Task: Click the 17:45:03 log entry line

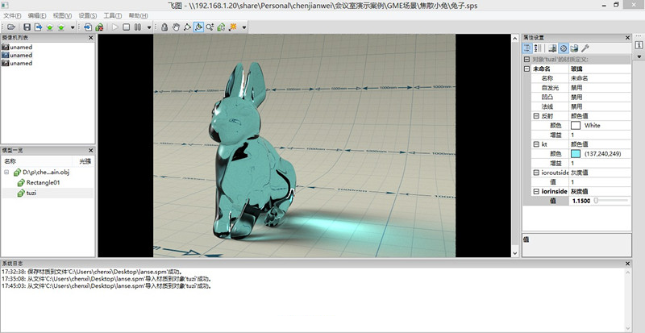Action: (x=107, y=286)
